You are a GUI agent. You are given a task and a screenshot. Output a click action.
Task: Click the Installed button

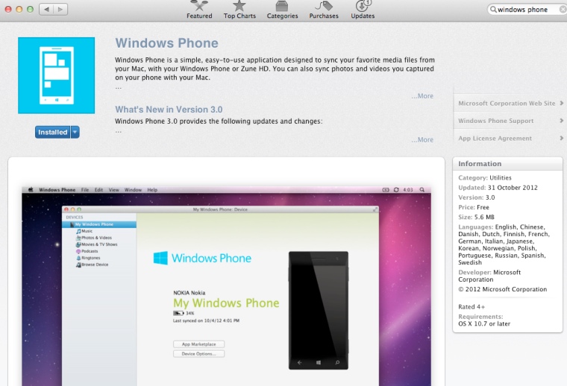pyautogui.click(x=53, y=132)
